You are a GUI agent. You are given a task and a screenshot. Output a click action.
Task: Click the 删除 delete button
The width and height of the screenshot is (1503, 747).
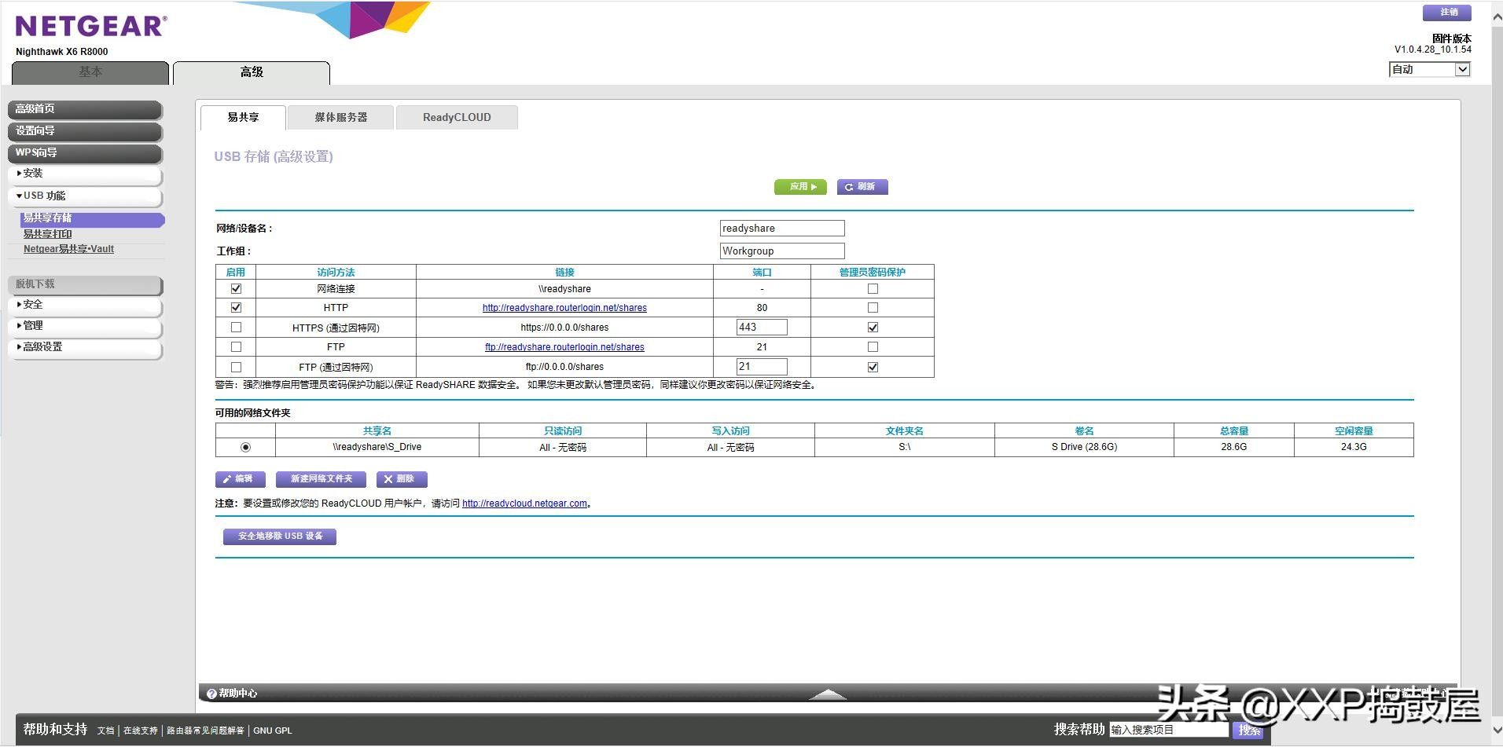(402, 479)
